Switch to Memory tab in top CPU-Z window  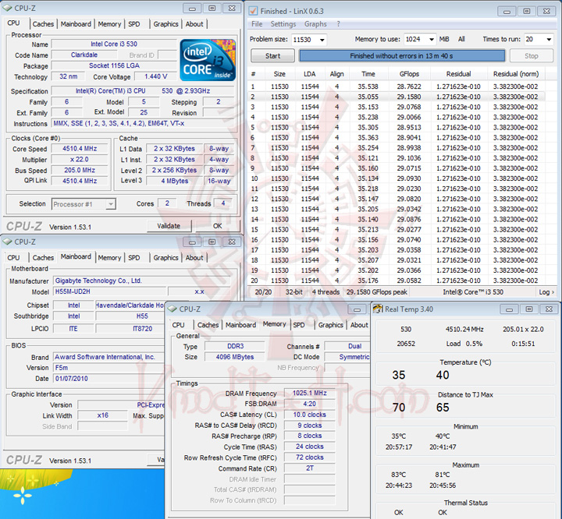pyautogui.click(x=109, y=24)
